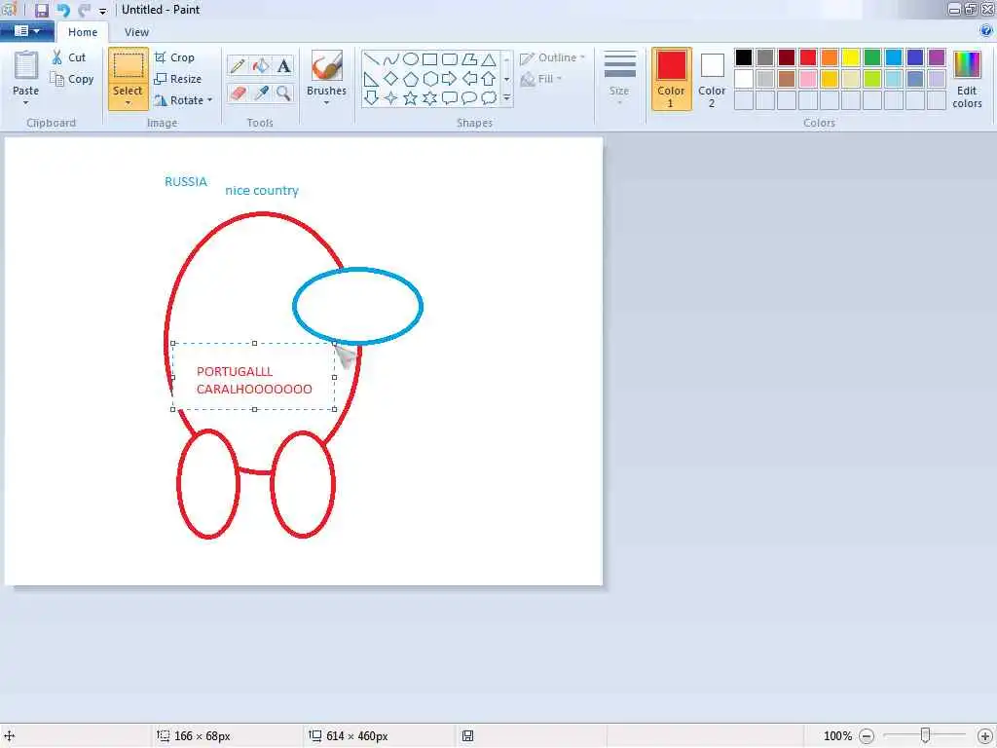Activate the Color 1 selector

672,79
